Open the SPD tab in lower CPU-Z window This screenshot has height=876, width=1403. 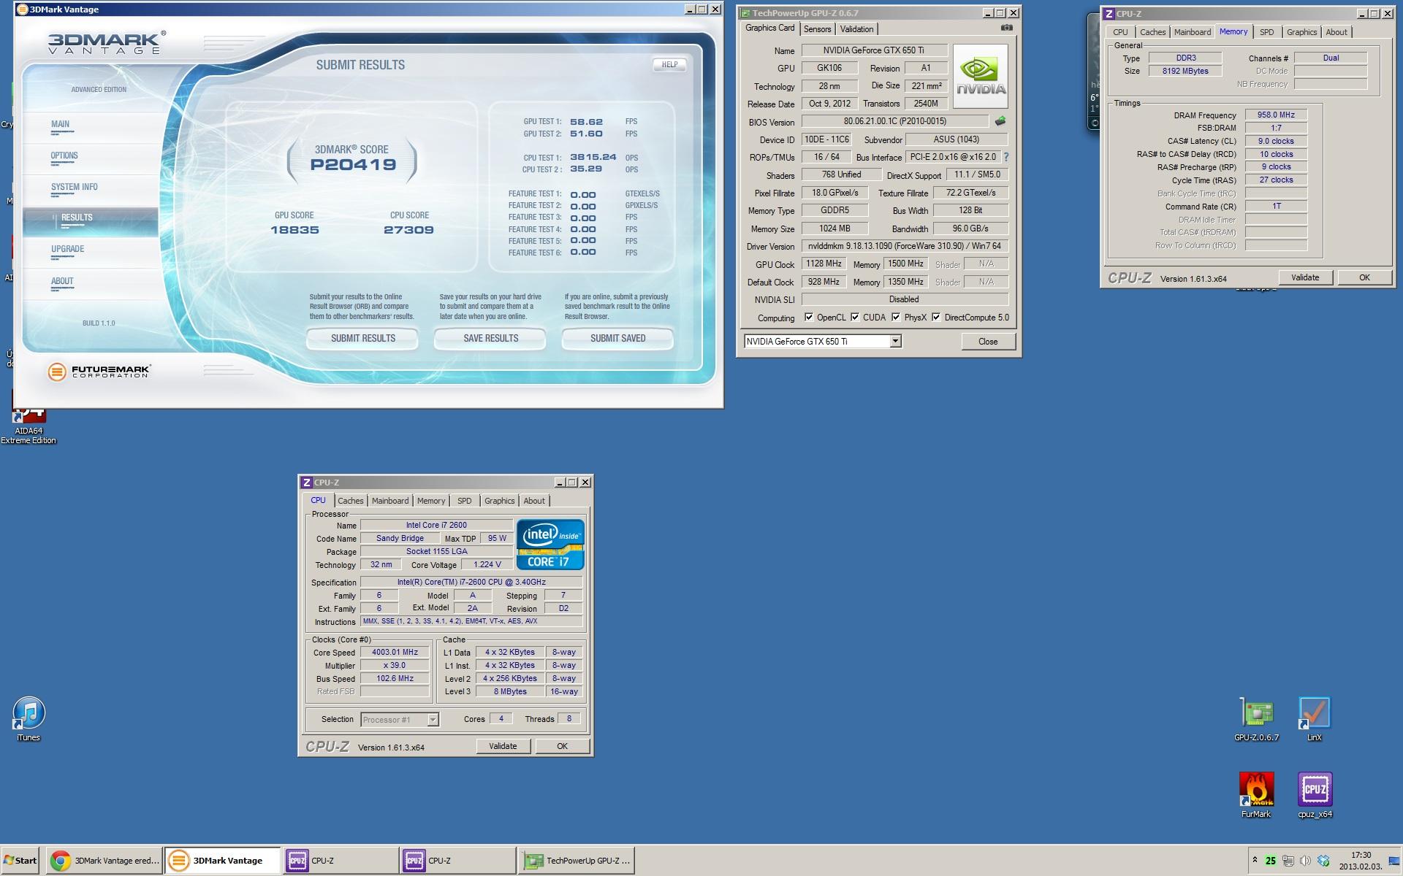click(464, 501)
